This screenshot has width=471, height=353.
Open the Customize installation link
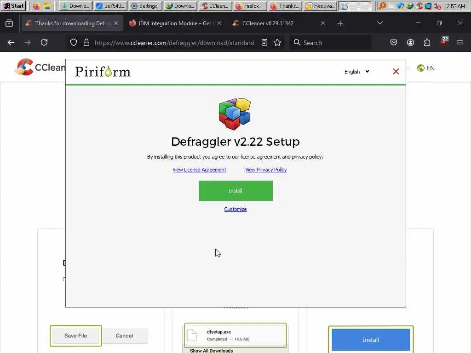(x=235, y=209)
